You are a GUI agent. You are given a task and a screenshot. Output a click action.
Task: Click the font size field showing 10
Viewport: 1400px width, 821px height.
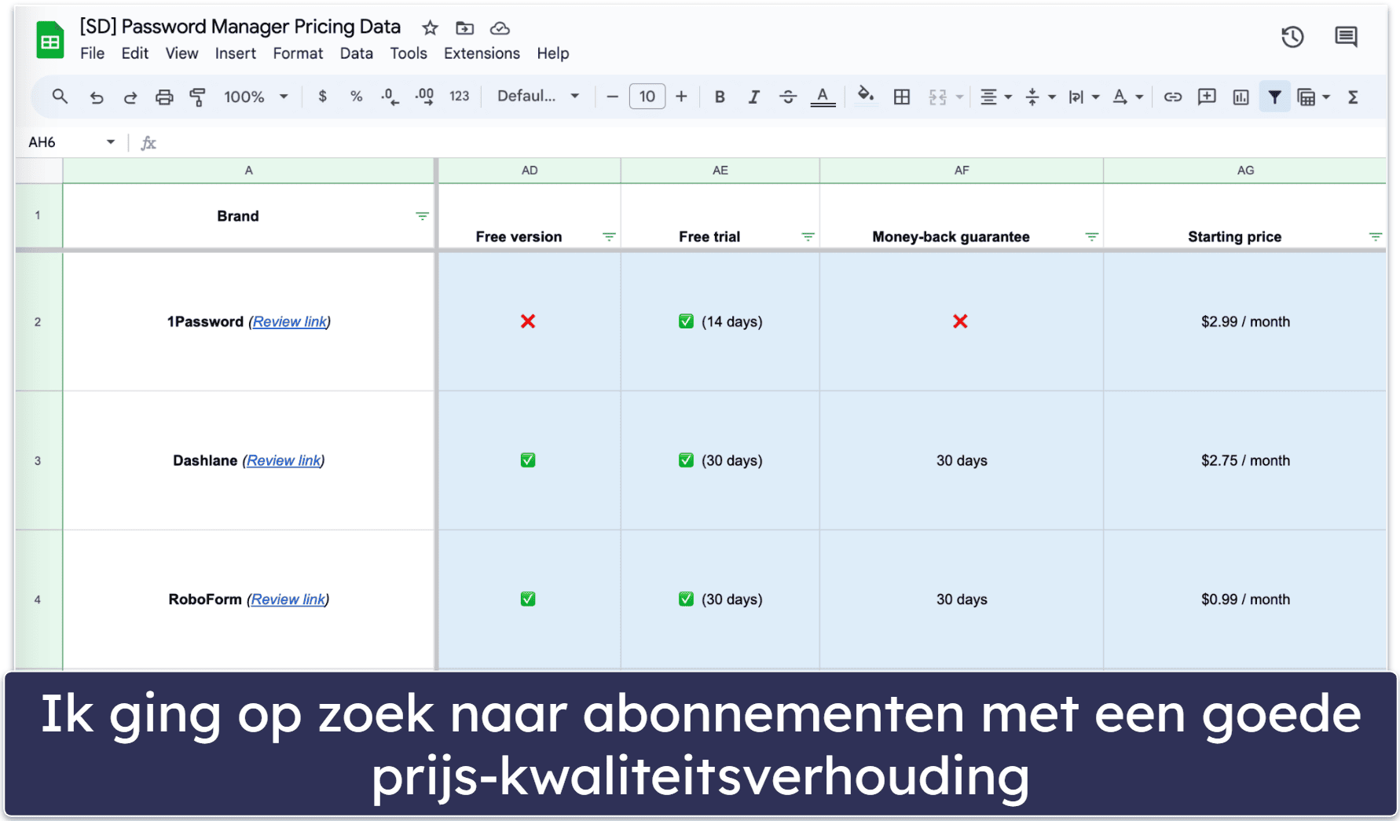(x=647, y=97)
